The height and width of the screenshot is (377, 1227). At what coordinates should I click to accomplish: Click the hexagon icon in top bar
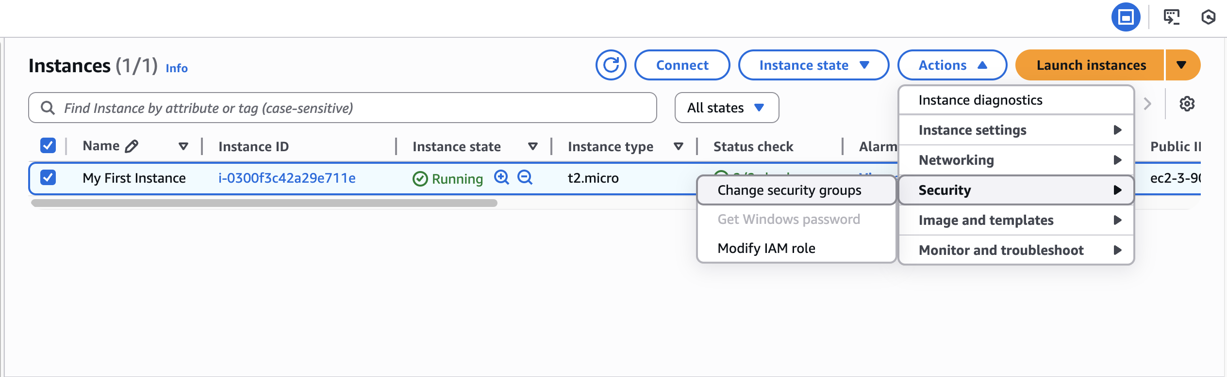point(1208,17)
